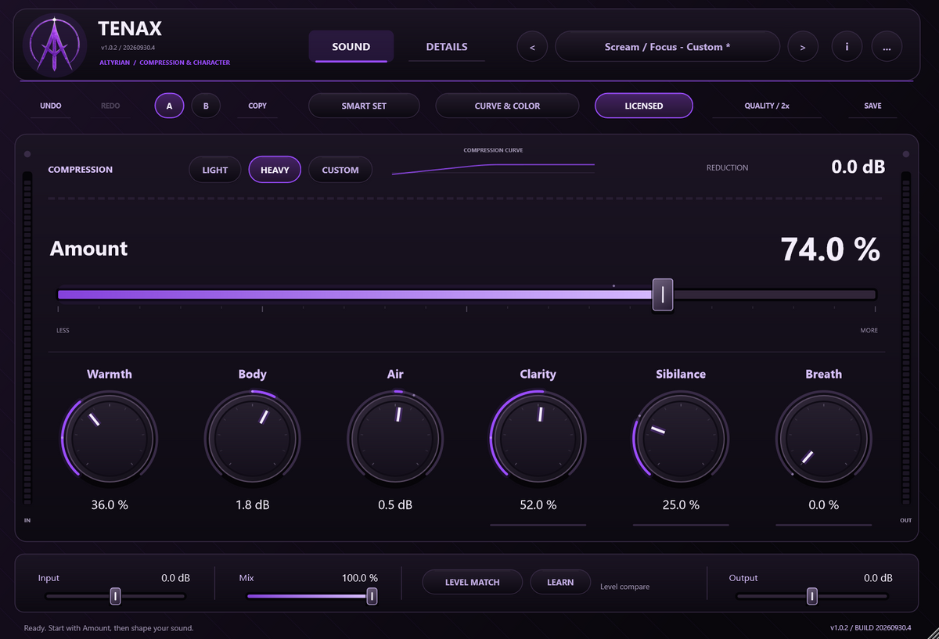The height and width of the screenshot is (639, 939).
Task: Click the Amount 74.0 % value
Action: (830, 249)
